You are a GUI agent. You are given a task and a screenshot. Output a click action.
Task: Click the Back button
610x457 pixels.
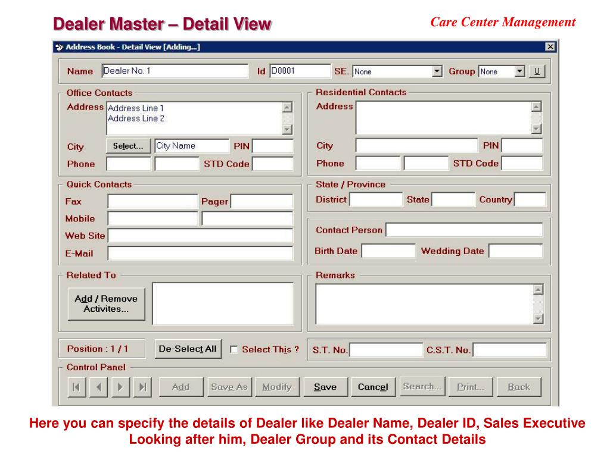519,387
